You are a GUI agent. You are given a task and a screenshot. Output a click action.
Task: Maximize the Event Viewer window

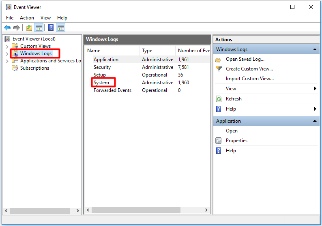(292, 7)
